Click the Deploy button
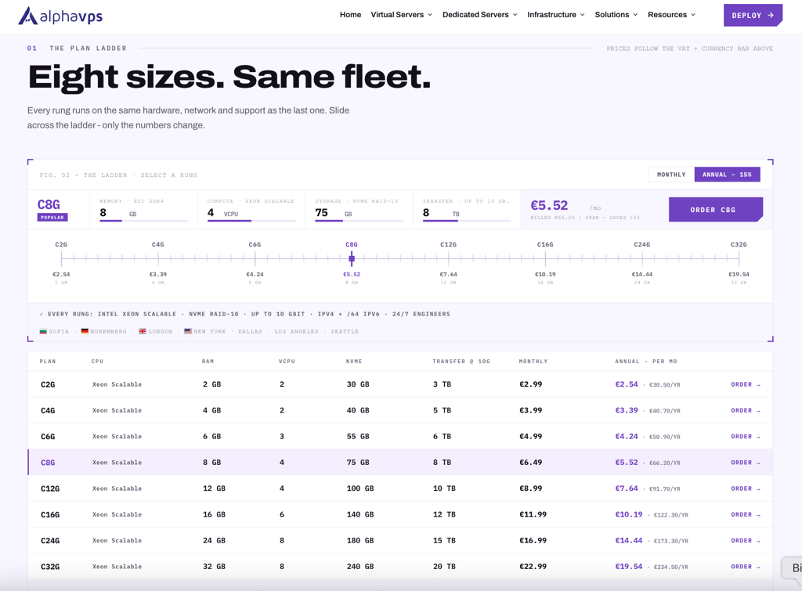The image size is (802, 591). click(753, 16)
